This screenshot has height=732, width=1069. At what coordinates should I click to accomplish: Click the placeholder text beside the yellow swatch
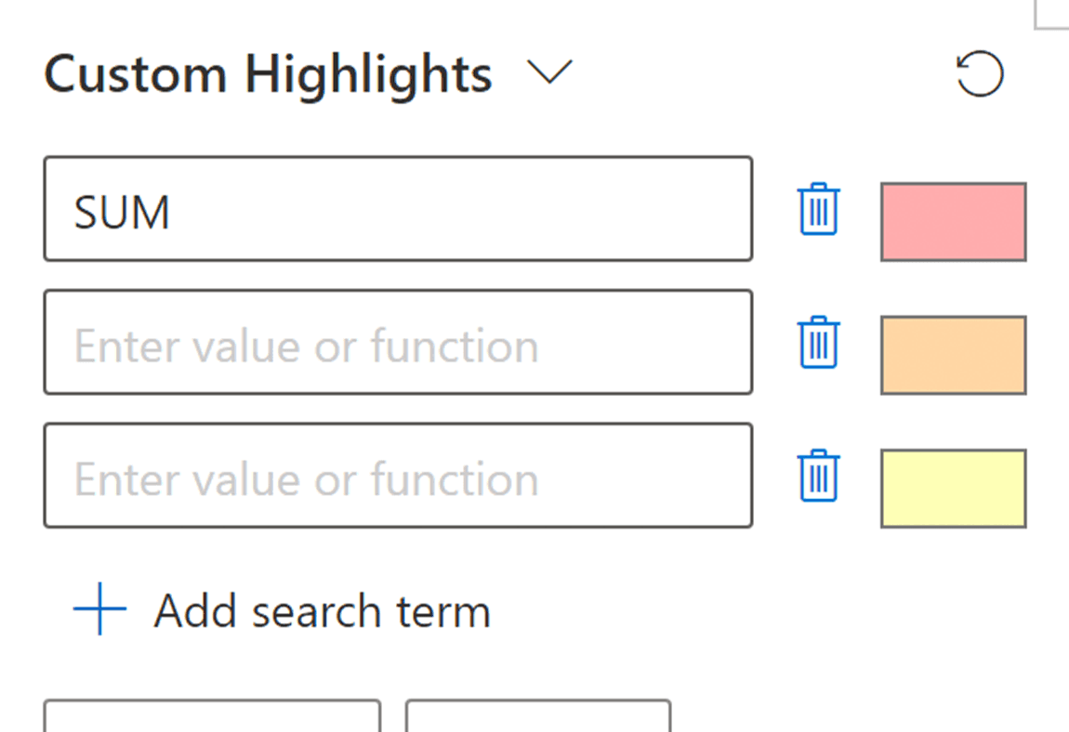click(x=306, y=480)
